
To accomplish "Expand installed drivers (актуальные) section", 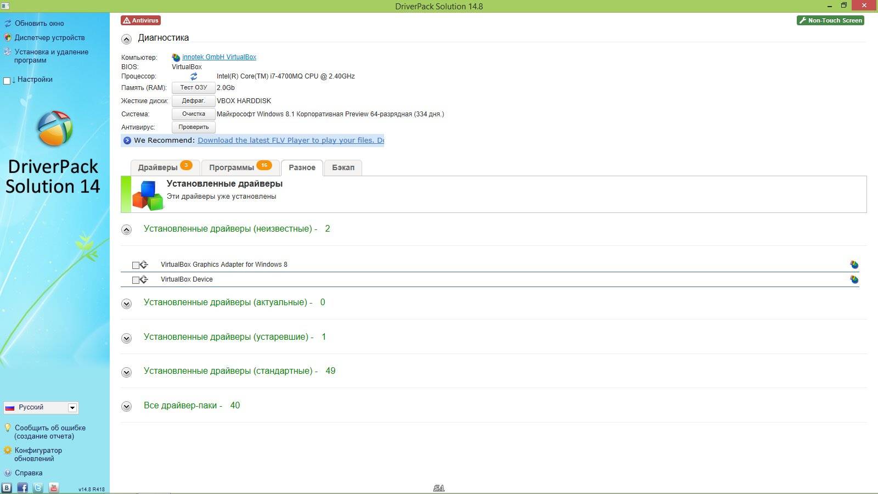I will 127,304.
